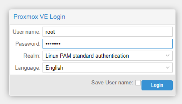This screenshot has height=104, width=182.
Task: Select the Linux PAM standard authentication text
Action: click(x=87, y=56)
